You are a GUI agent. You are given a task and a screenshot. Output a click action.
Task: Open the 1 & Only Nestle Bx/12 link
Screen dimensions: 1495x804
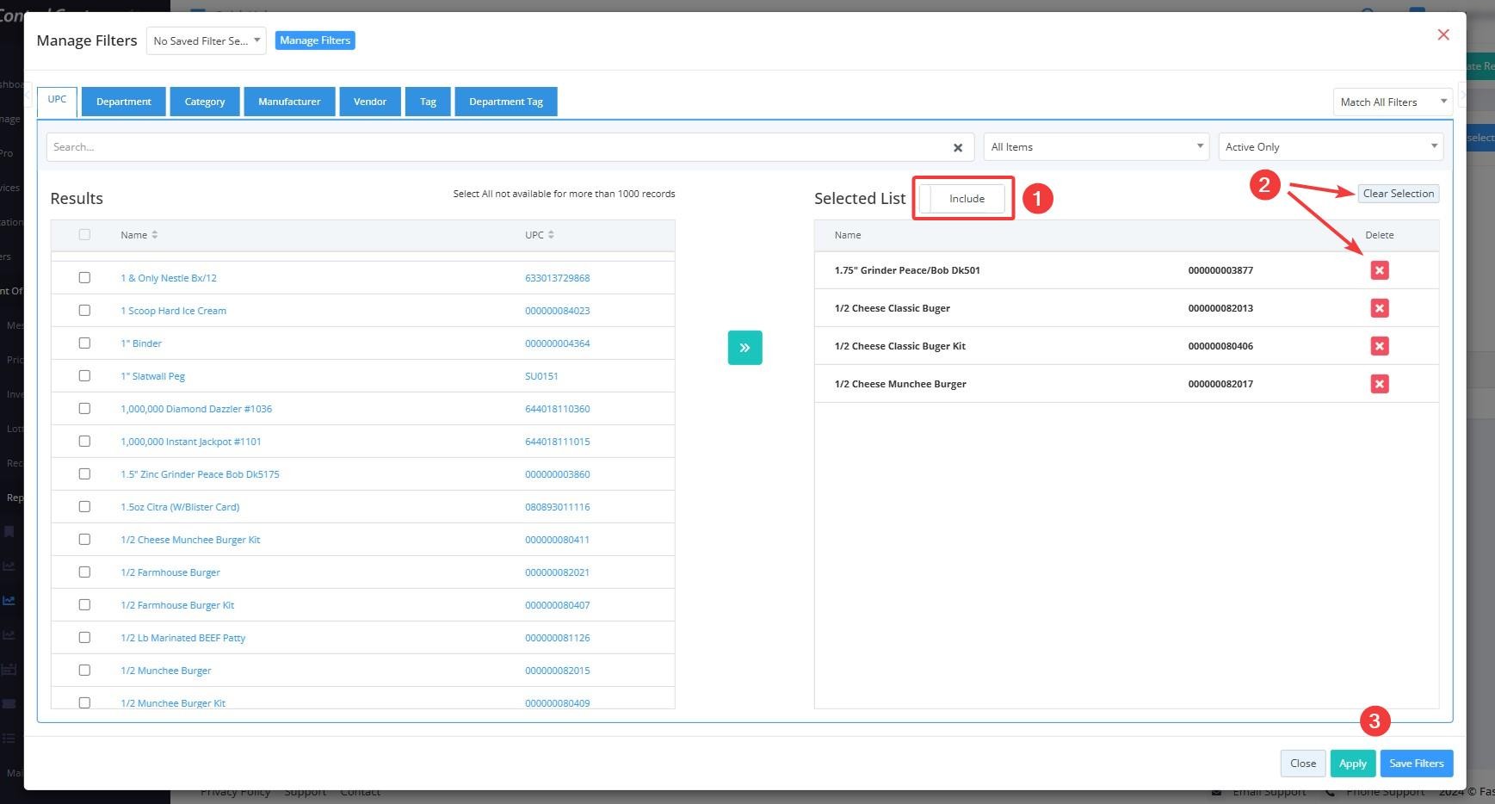point(169,278)
